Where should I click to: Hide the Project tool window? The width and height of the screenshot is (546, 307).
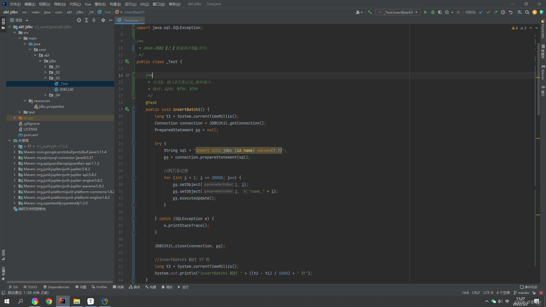coord(111,20)
